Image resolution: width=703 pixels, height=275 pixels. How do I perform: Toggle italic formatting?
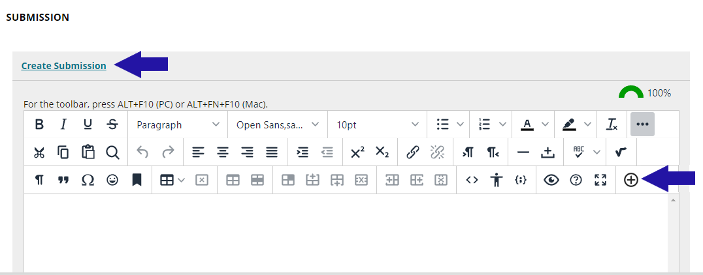tap(63, 124)
